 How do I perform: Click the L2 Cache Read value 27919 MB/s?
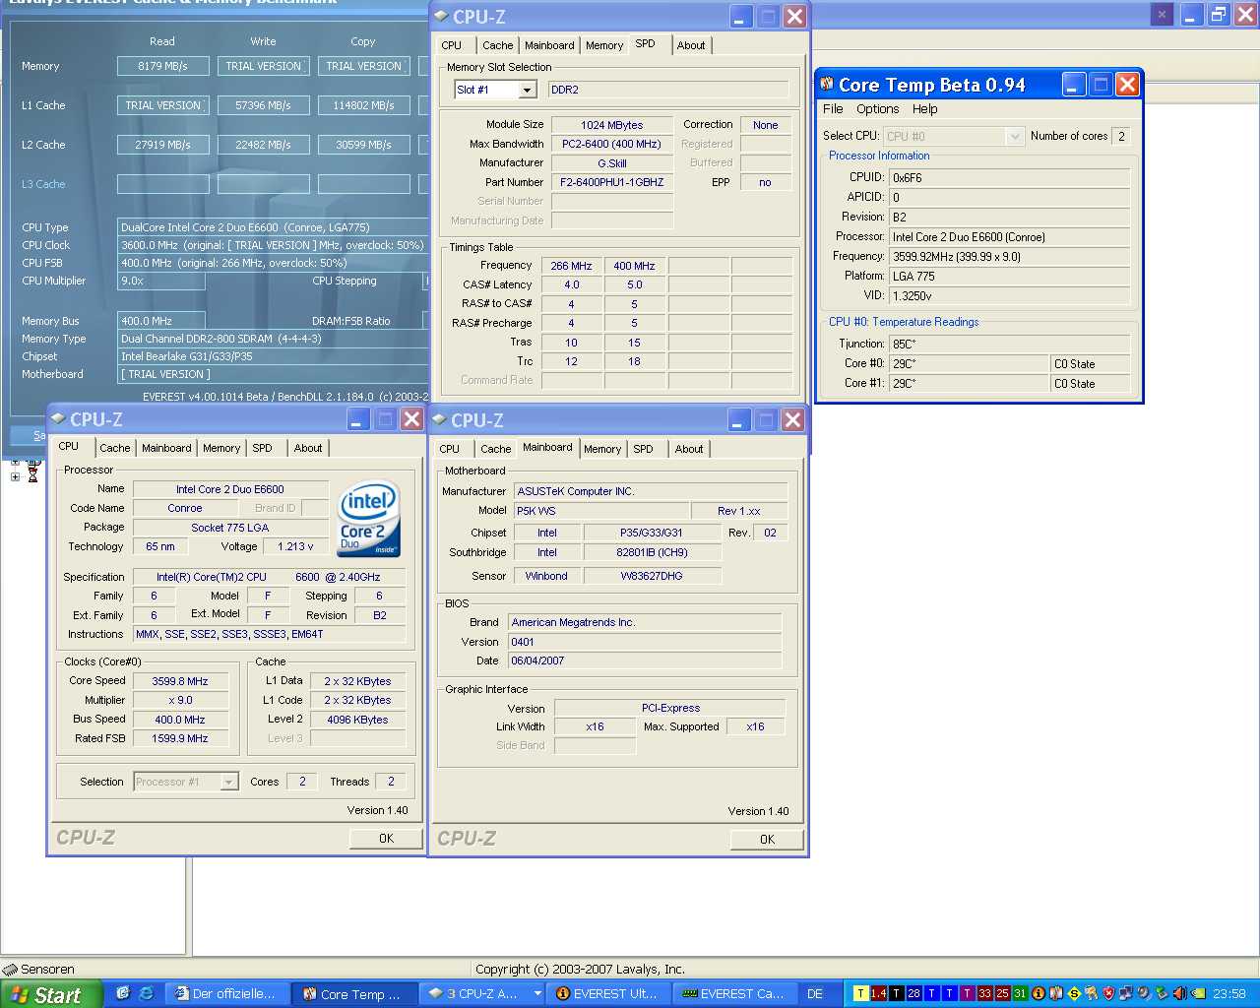pos(162,145)
